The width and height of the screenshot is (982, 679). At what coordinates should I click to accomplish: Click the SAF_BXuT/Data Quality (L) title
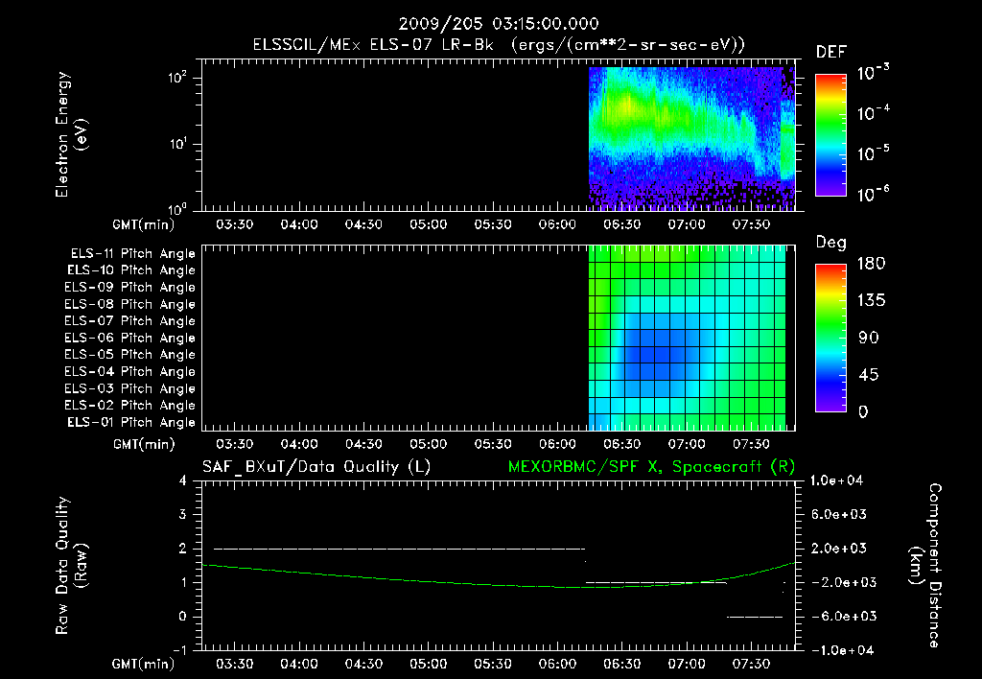[x=316, y=467]
